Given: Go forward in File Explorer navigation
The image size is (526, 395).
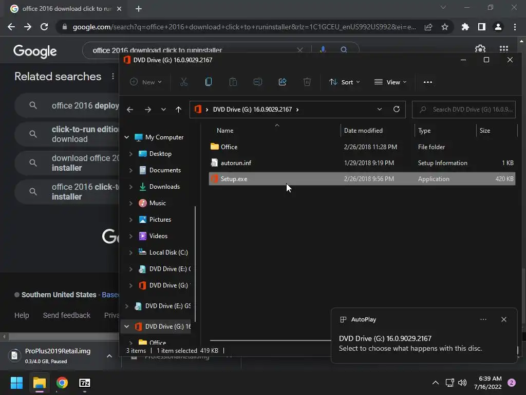Looking at the screenshot, I should [147, 110].
